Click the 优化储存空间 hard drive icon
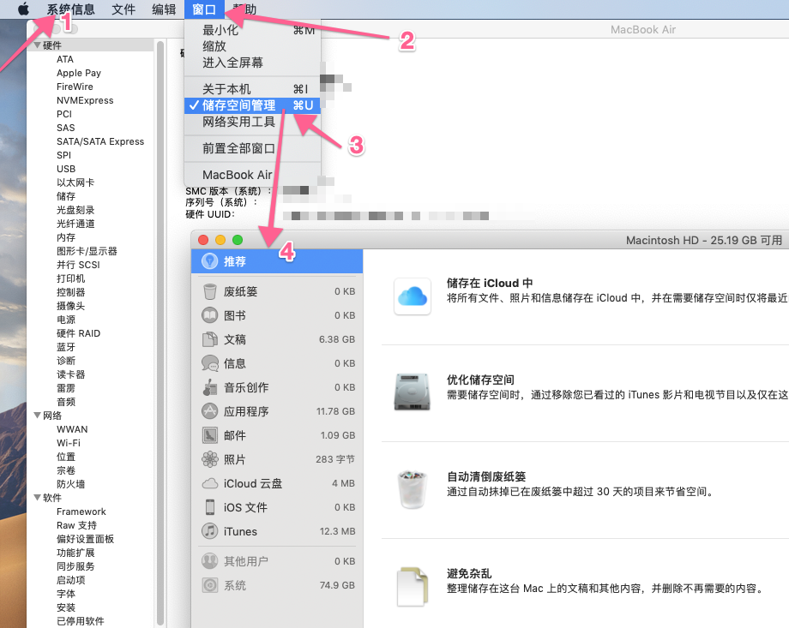This screenshot has width=789, height=628. pos(413,392)
